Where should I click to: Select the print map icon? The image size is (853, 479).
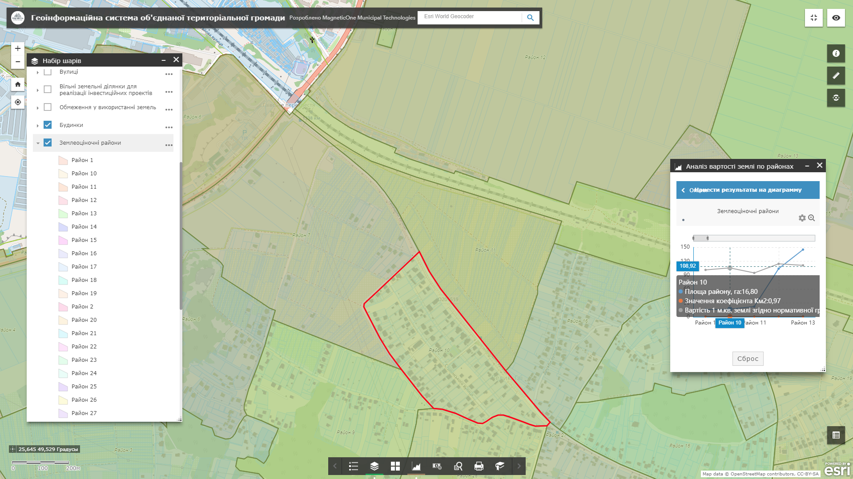tap(479, 466)
